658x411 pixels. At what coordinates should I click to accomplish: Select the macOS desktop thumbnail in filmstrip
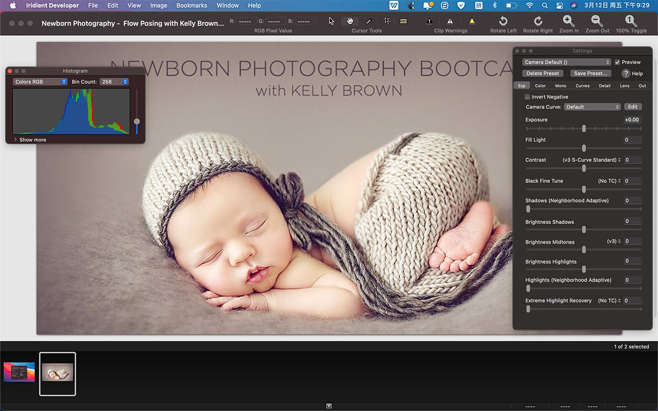19,372
